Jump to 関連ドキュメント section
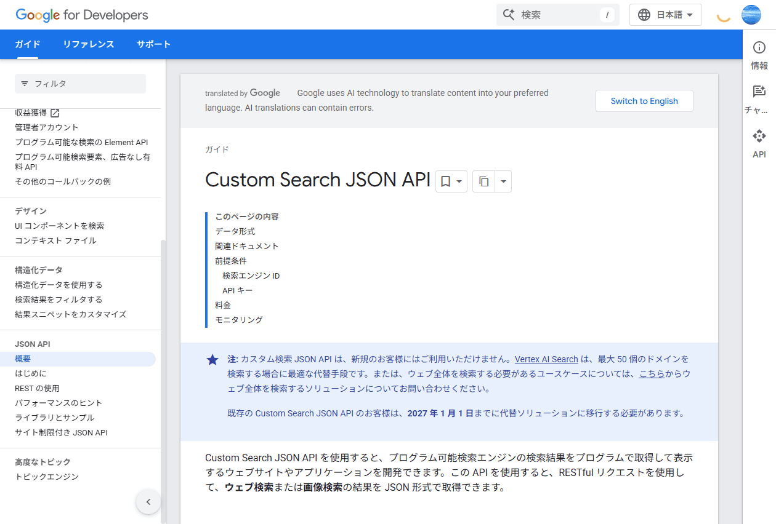Viewport: 776px width, 524px height. tap(247, 246)
